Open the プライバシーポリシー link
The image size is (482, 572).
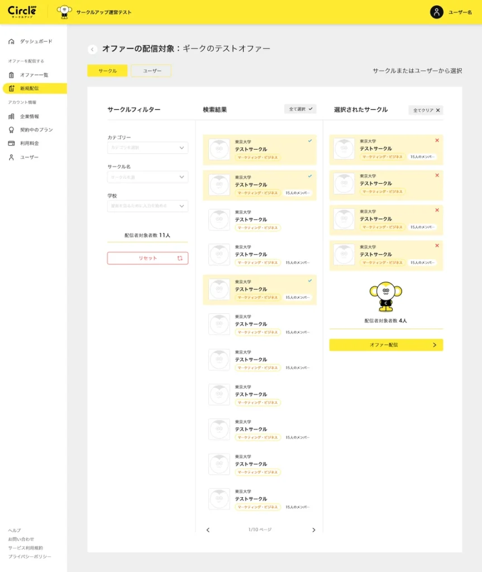(x=30, y=556)
